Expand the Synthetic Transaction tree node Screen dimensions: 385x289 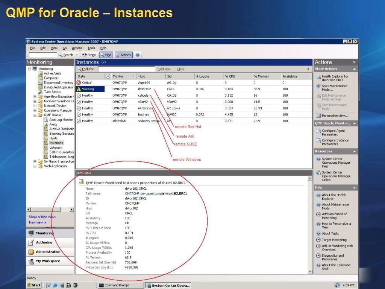click(x=35, y=161)
